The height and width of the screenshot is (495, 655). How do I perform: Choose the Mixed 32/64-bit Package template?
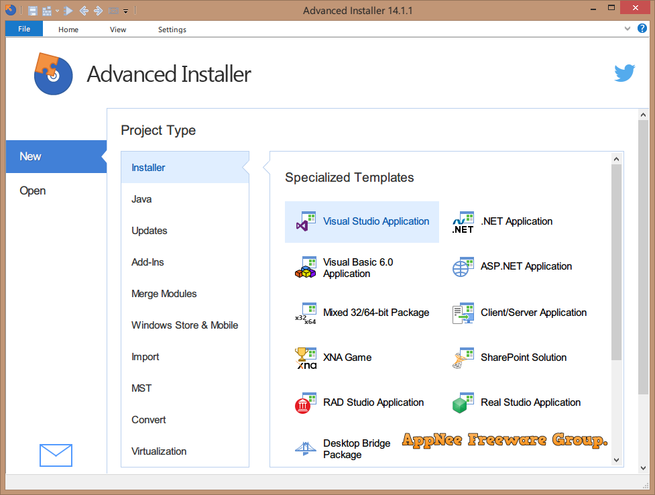pyautogui.click(x=362, y=313)
